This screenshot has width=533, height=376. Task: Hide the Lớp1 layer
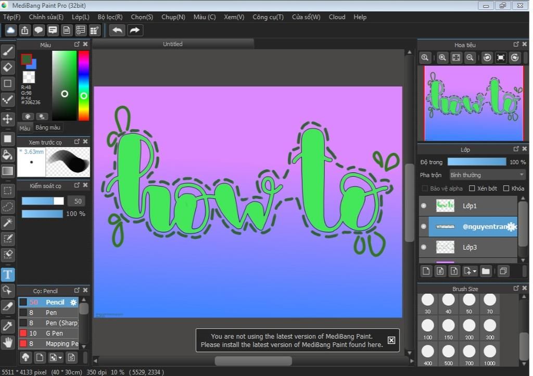click(x=424, y=206)
